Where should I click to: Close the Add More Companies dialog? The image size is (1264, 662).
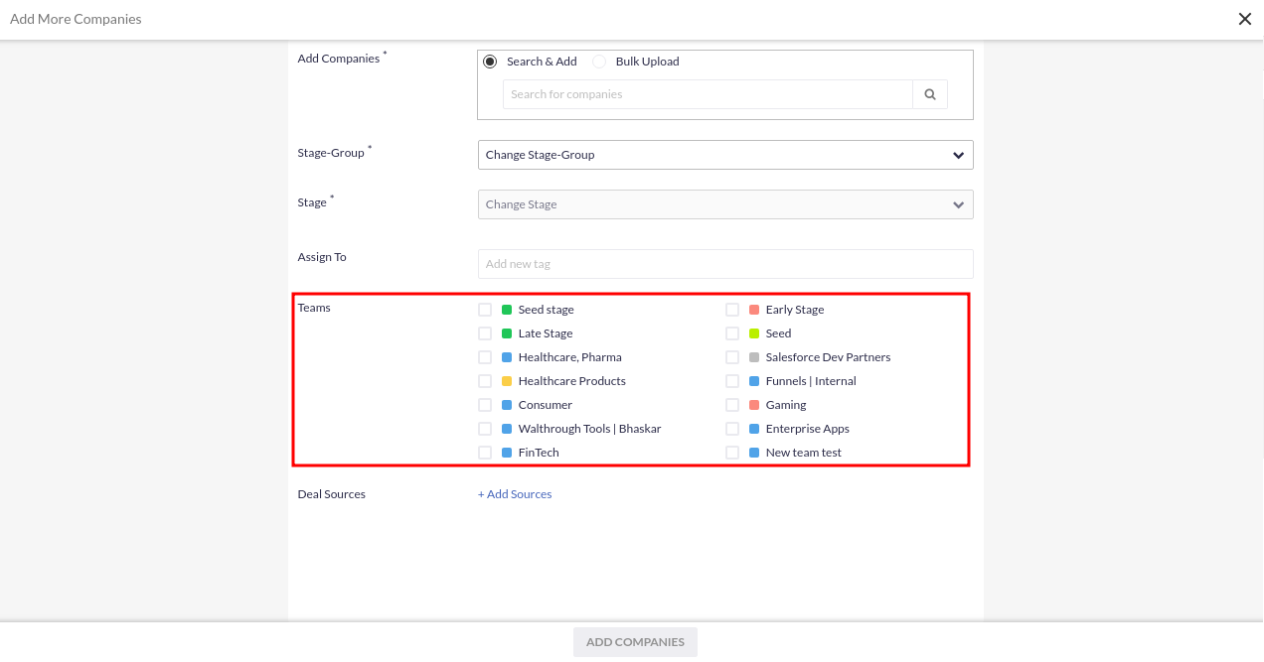tap(1244, 19)
